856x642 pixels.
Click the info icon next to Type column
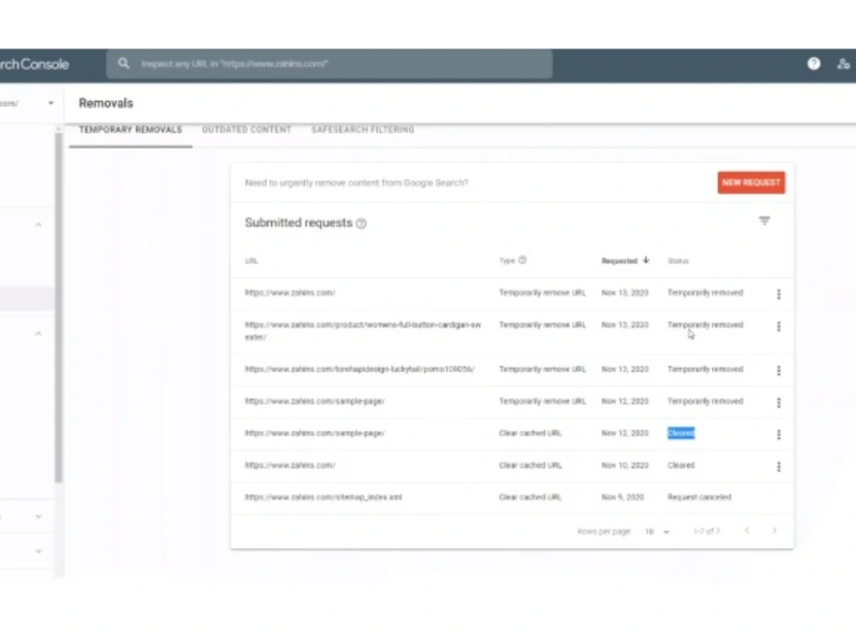point(522,260)
